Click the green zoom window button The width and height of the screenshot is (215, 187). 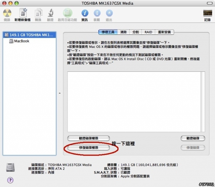(x=16, y=3)
